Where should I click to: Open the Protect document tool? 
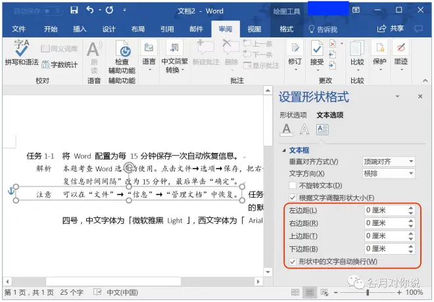pos(379,55)
